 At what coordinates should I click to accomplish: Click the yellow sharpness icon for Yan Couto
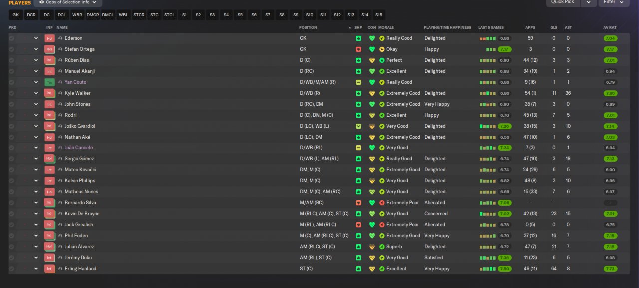(358, 82)
